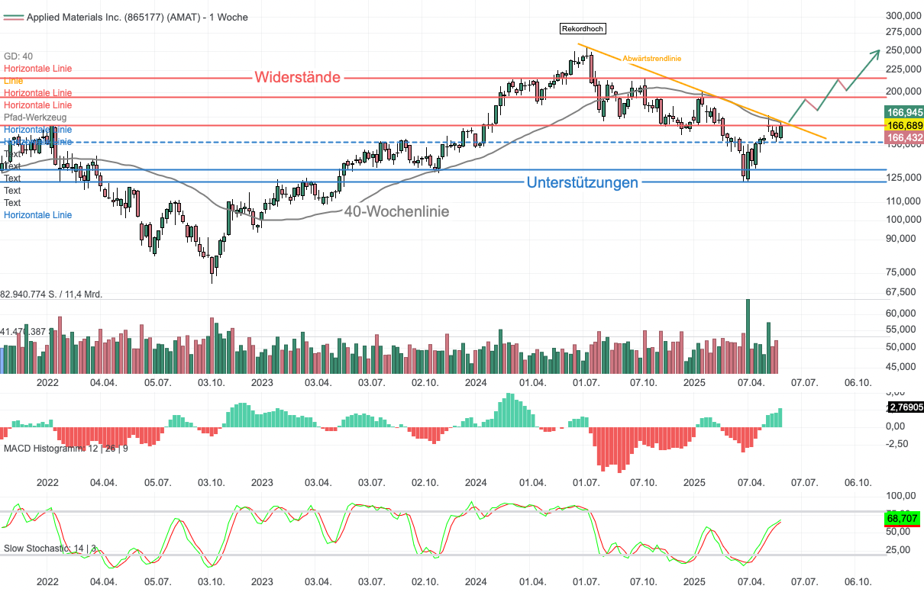Click the pink 166,432 price tag

pos(904,137)
